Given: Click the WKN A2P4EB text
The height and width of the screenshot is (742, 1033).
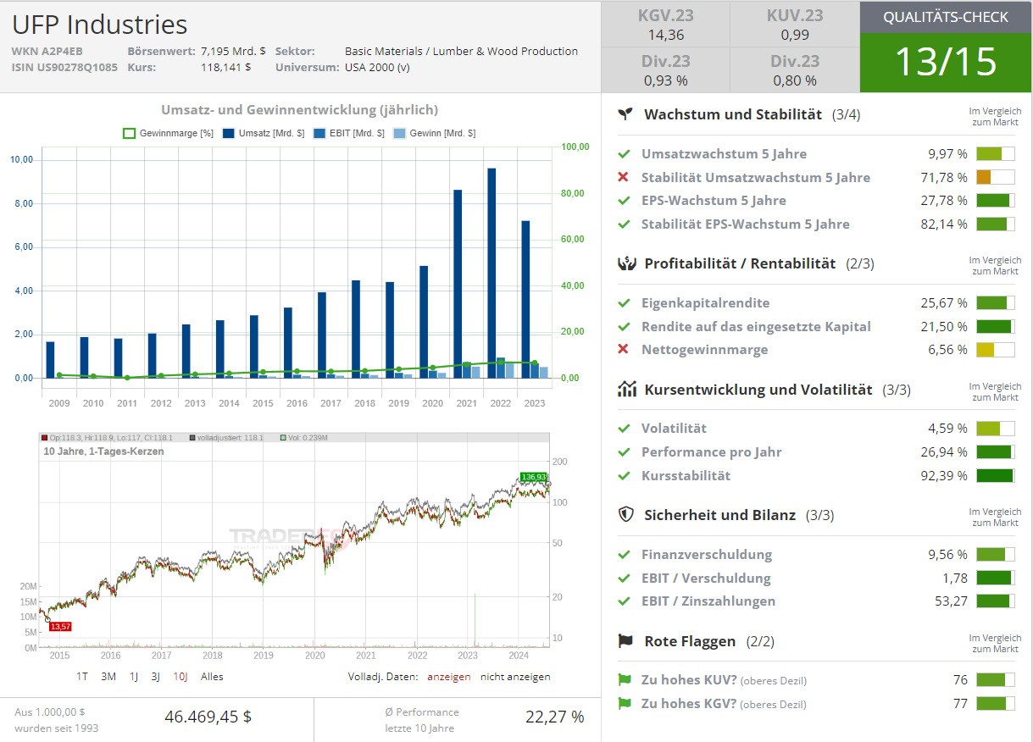Looking at the screenshot, I should pos(47,51).
